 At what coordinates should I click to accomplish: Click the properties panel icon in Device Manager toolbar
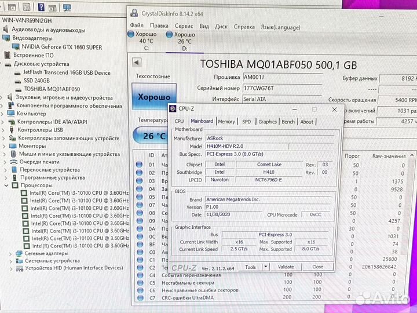coord(52,8)
